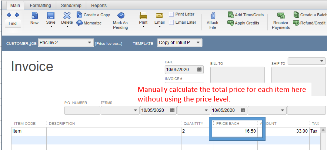
Task: Switch to Send/Ship tab
Action: click(71, 6)
